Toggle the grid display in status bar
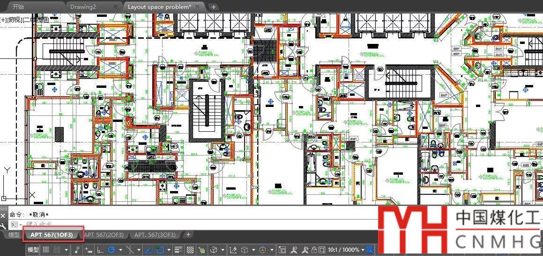 coord(46,250)
